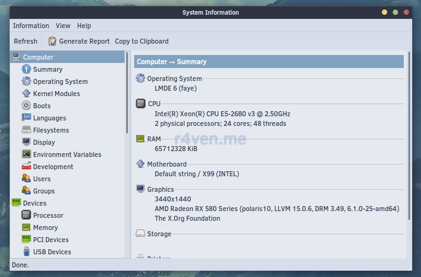
Task: Select the Languages flag icon
Action: point(26,118)
